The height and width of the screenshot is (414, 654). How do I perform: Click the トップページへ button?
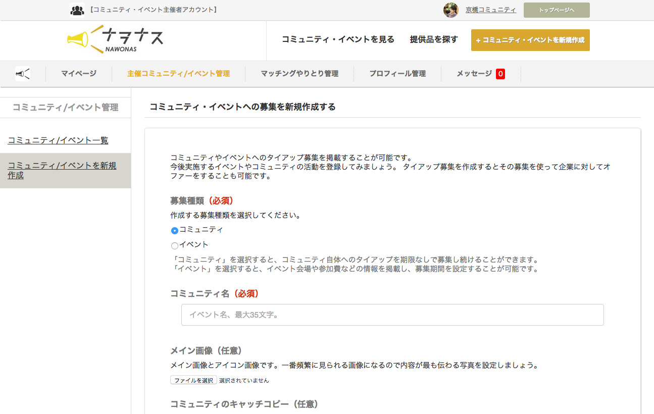tap(557, 10)
